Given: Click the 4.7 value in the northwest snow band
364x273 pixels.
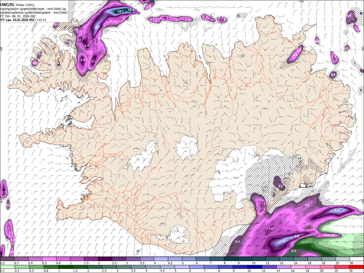Looking at the screenshot, I should (x=98, y=27).
